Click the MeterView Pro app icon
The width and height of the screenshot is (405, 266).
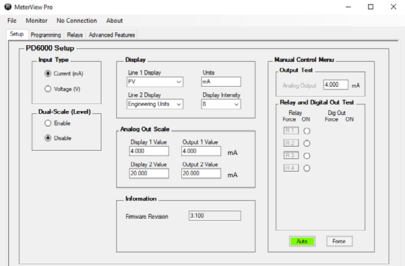(8, 7)
